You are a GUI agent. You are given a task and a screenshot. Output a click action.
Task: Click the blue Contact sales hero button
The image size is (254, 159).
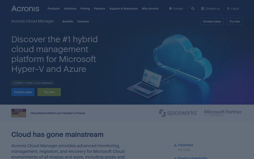point(23,92)
